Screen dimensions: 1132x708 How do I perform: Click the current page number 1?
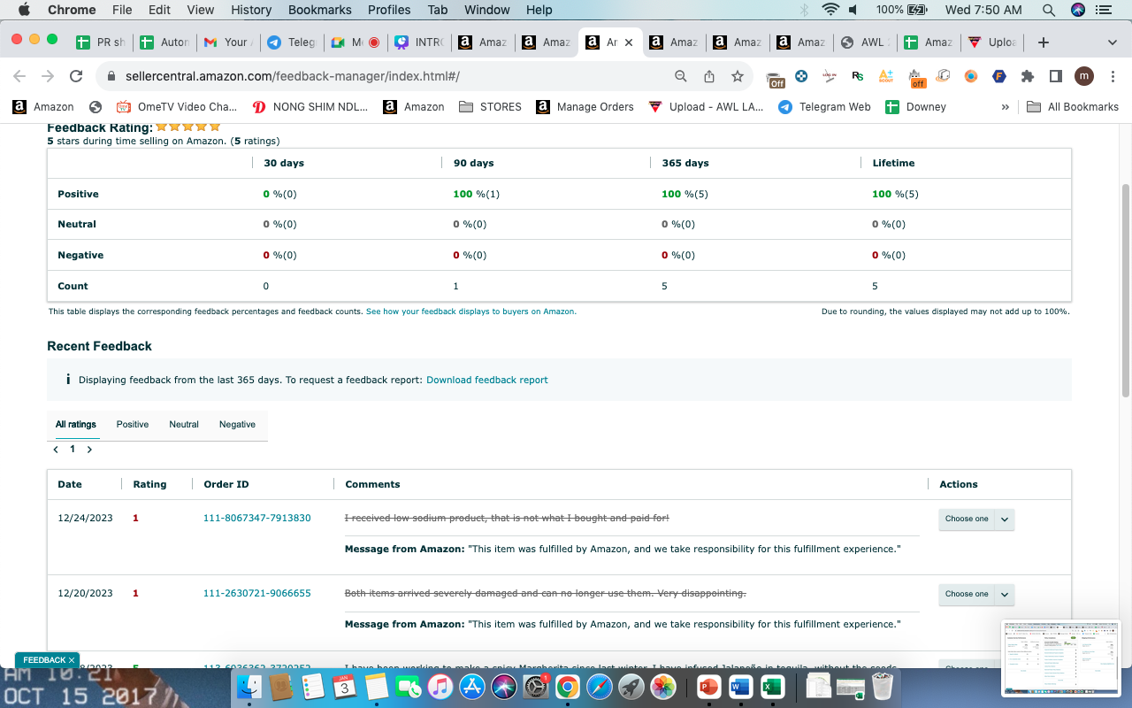pos(73,450)
